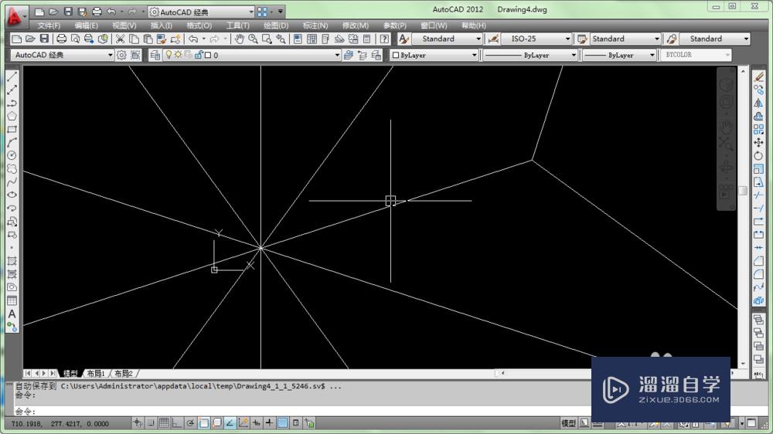This screenshot has width=773, height=434.
Task: Open the 绘图(D) menu
Action: click(x=276, y=25)
